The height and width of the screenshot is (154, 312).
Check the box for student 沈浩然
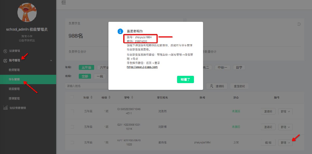coord(72,111)
